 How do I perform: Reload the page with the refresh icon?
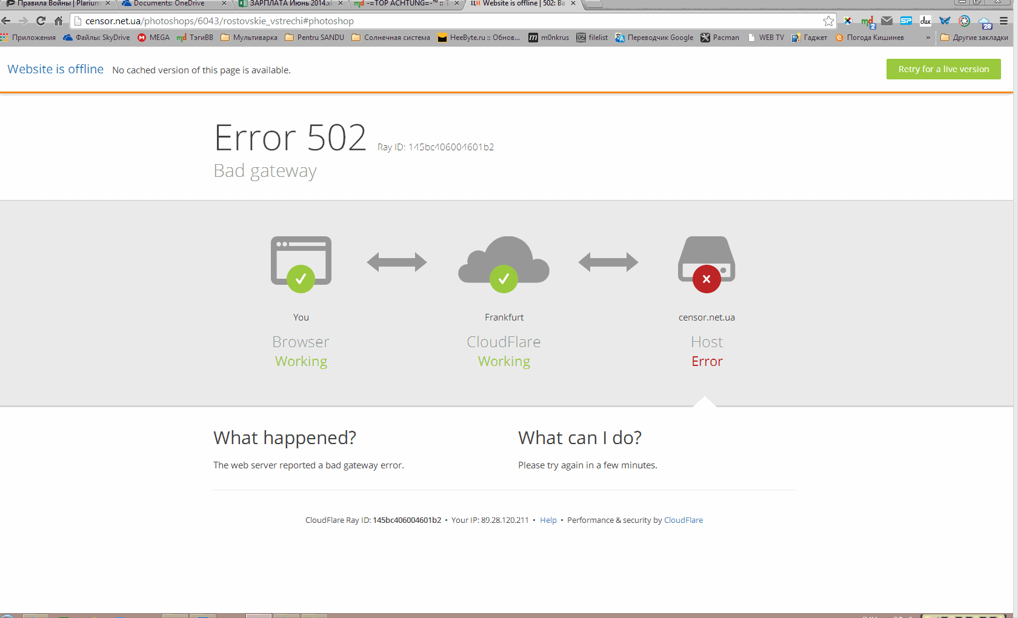[41, 21]
